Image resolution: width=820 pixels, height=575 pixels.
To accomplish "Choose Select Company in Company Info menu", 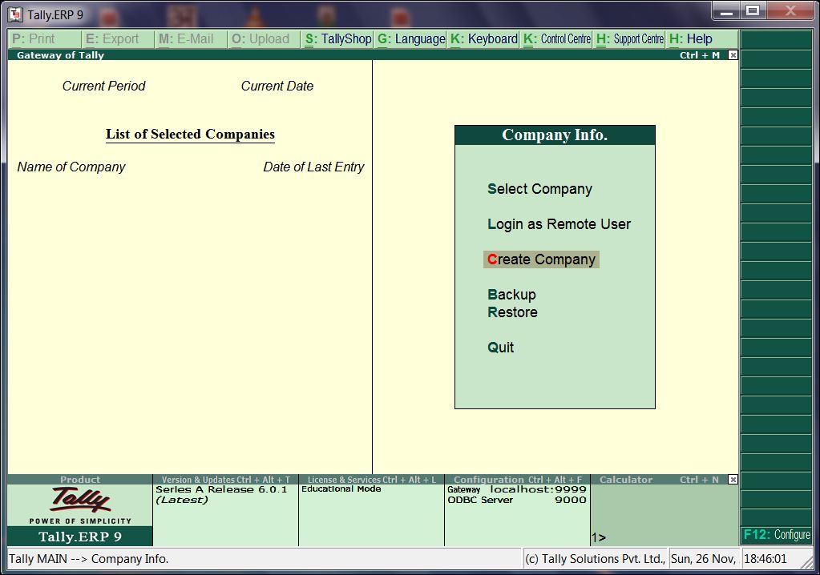I will click(539, 189).
